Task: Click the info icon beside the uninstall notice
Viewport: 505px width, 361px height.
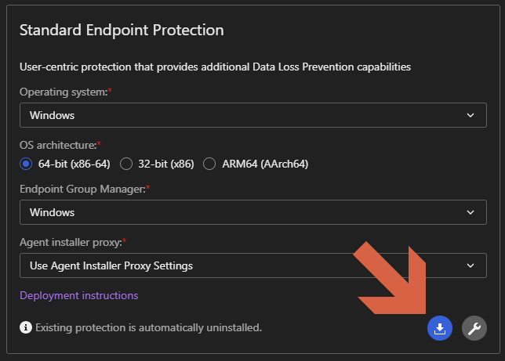Action: point(26,327)
